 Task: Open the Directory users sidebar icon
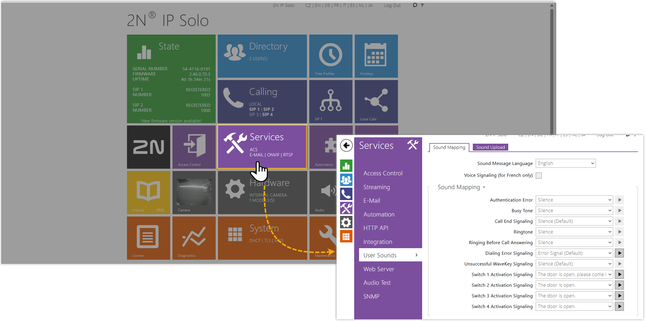(x=346, y=180)
